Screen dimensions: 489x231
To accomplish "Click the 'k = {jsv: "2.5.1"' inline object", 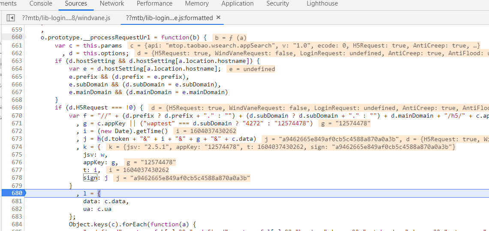I will pyautogui.click(x=281, y=146).
